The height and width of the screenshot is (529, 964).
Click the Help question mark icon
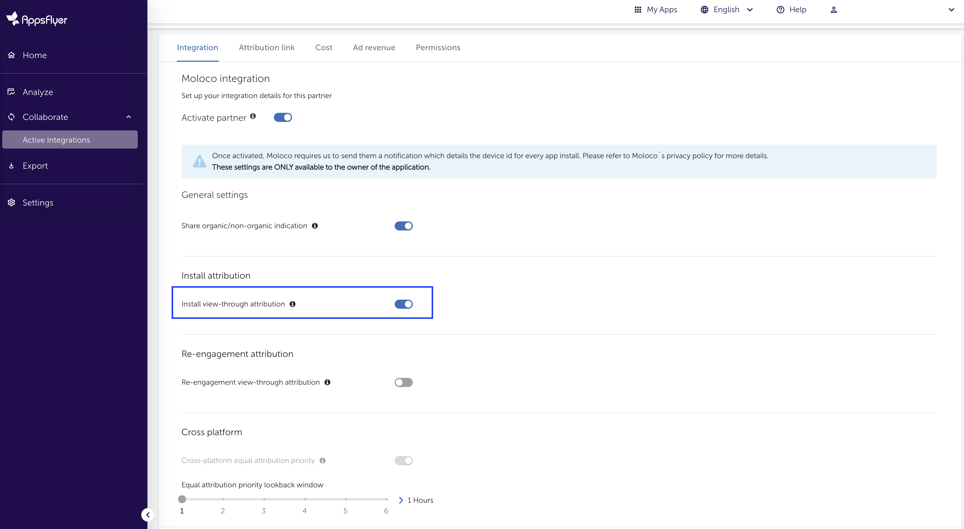780,10
